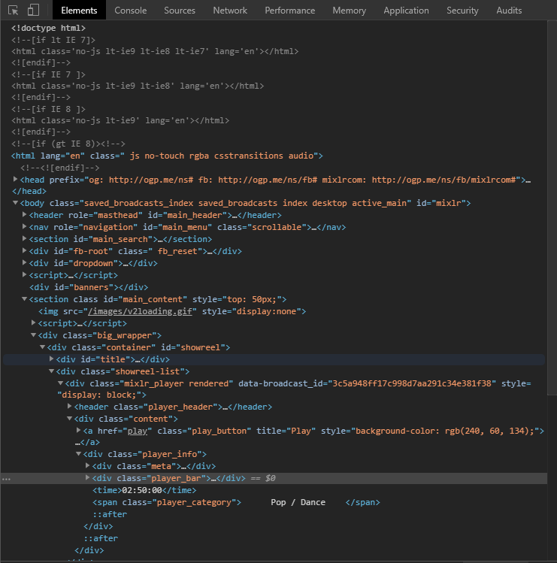Select the span player_category row
This screenshot has height=563, width=557.
pyautogui.click(x=236, y=502)
